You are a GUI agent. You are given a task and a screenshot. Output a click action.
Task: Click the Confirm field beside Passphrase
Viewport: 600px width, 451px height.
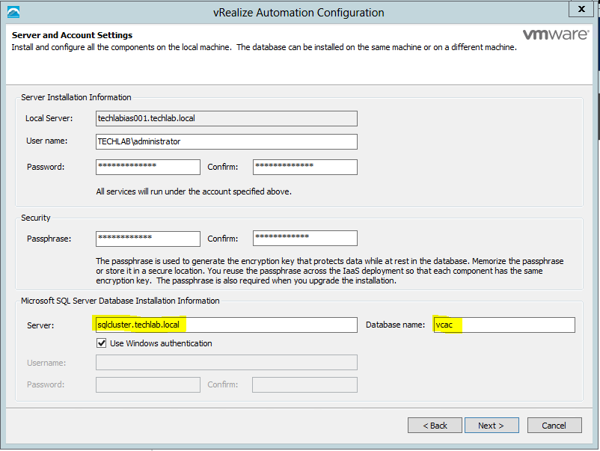pos(305,239)
